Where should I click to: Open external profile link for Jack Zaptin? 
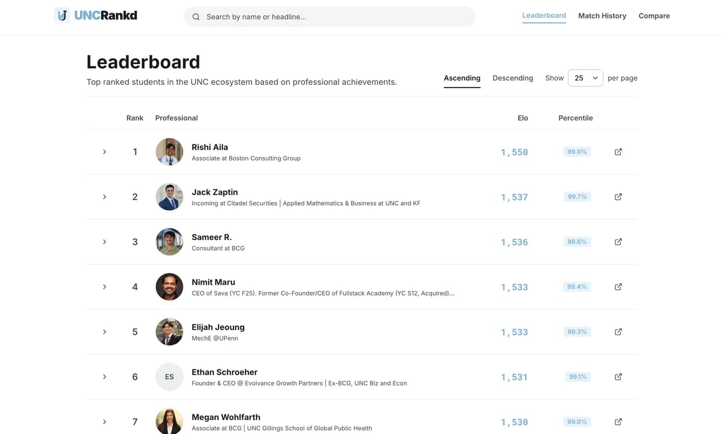(x=618, y=197)
